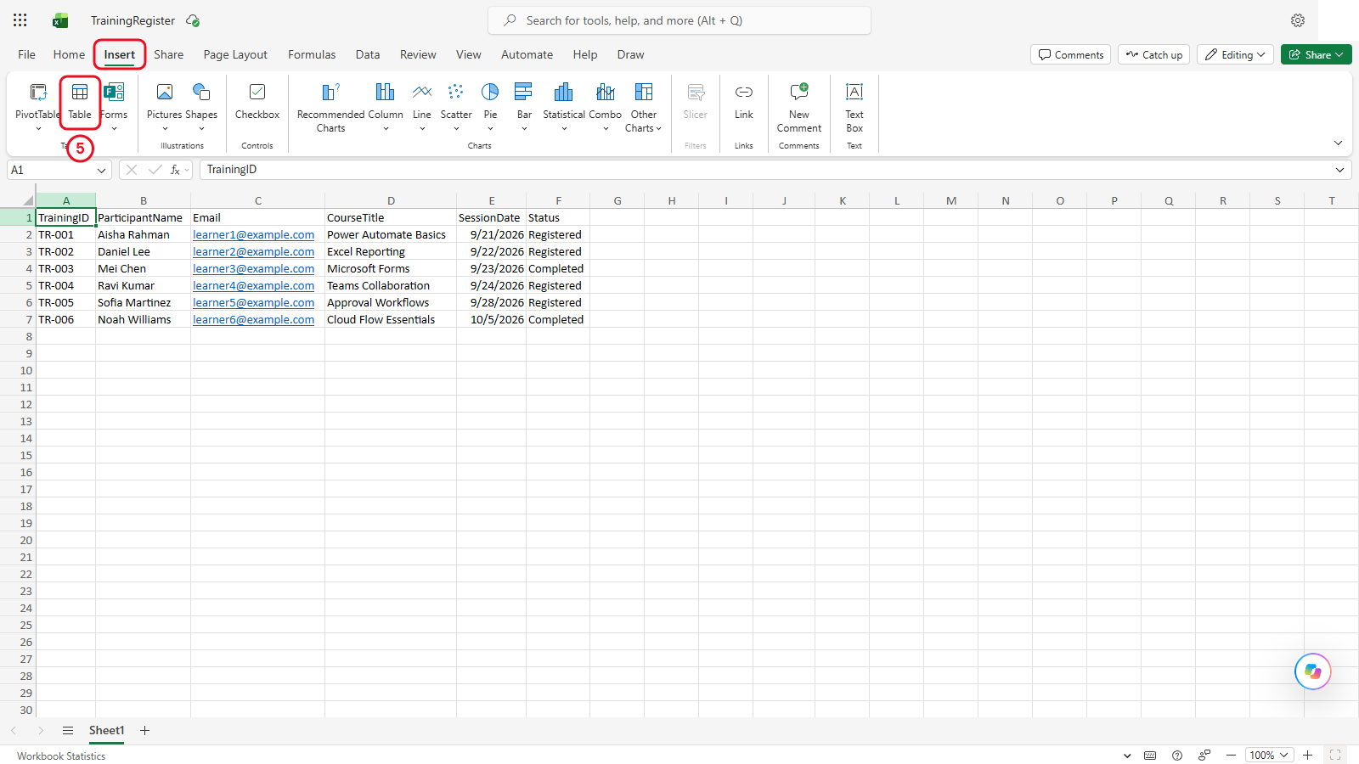The height and width of the screenshot is (764, 1359).
Task: Open the Home tab
Action: click(x=69, y=54)
